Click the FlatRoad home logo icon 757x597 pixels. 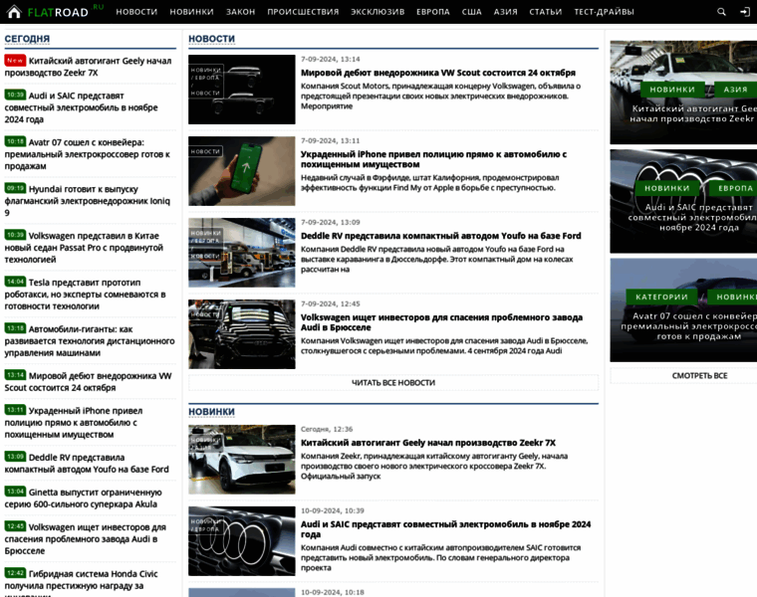pos(14,12)
